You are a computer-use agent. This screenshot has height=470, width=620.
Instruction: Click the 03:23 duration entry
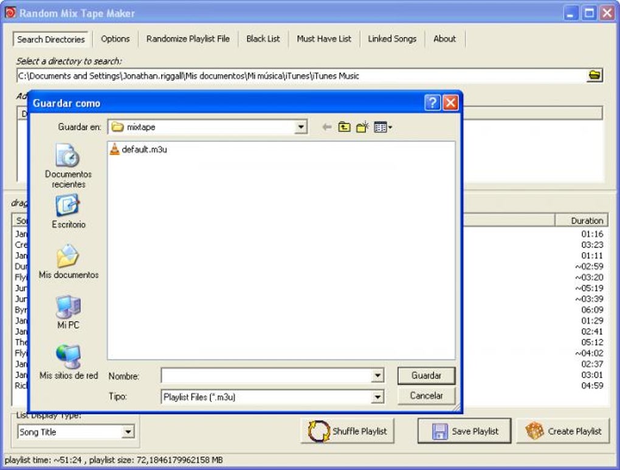coord(592,245)
